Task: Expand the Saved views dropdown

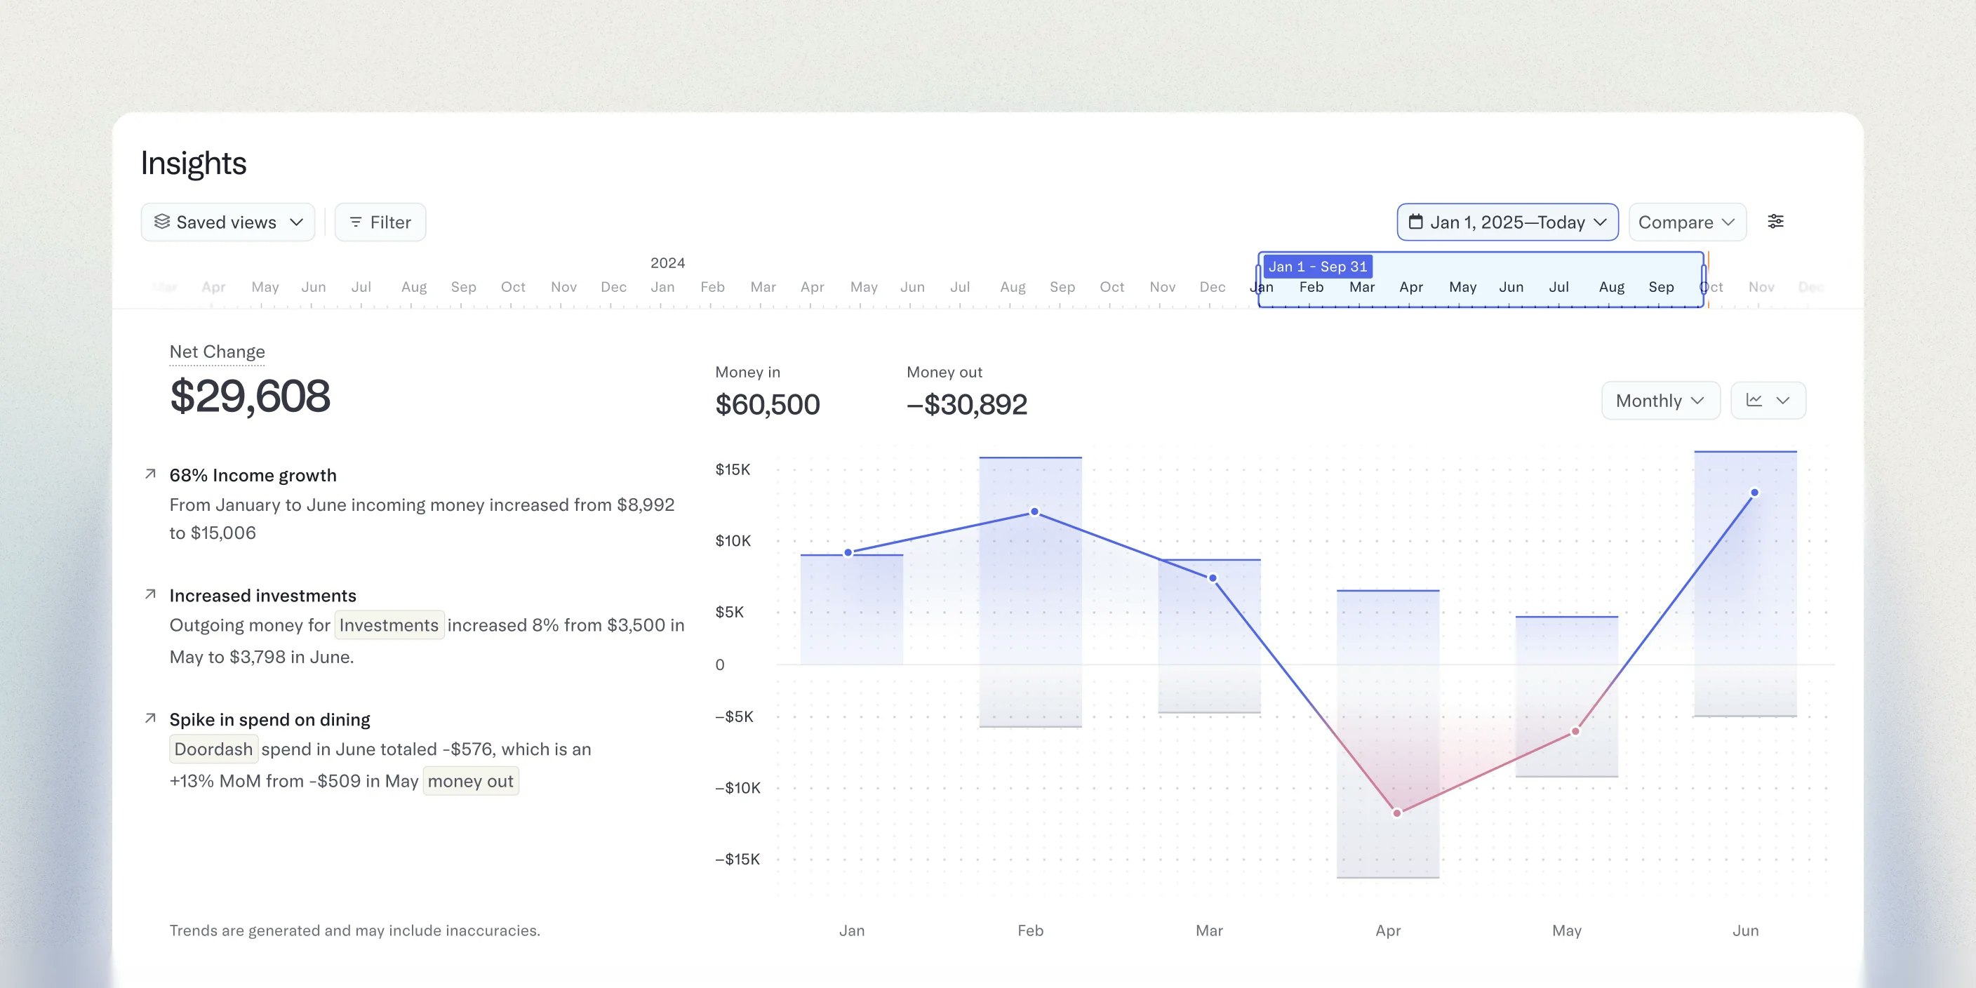Action: tap(228, 222)
